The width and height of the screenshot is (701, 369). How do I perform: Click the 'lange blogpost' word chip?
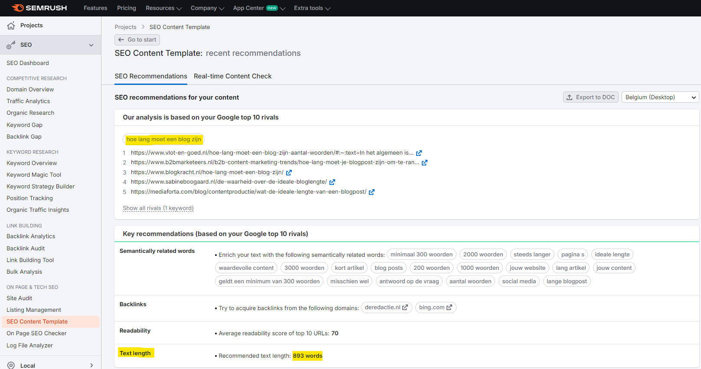point(567,282)
